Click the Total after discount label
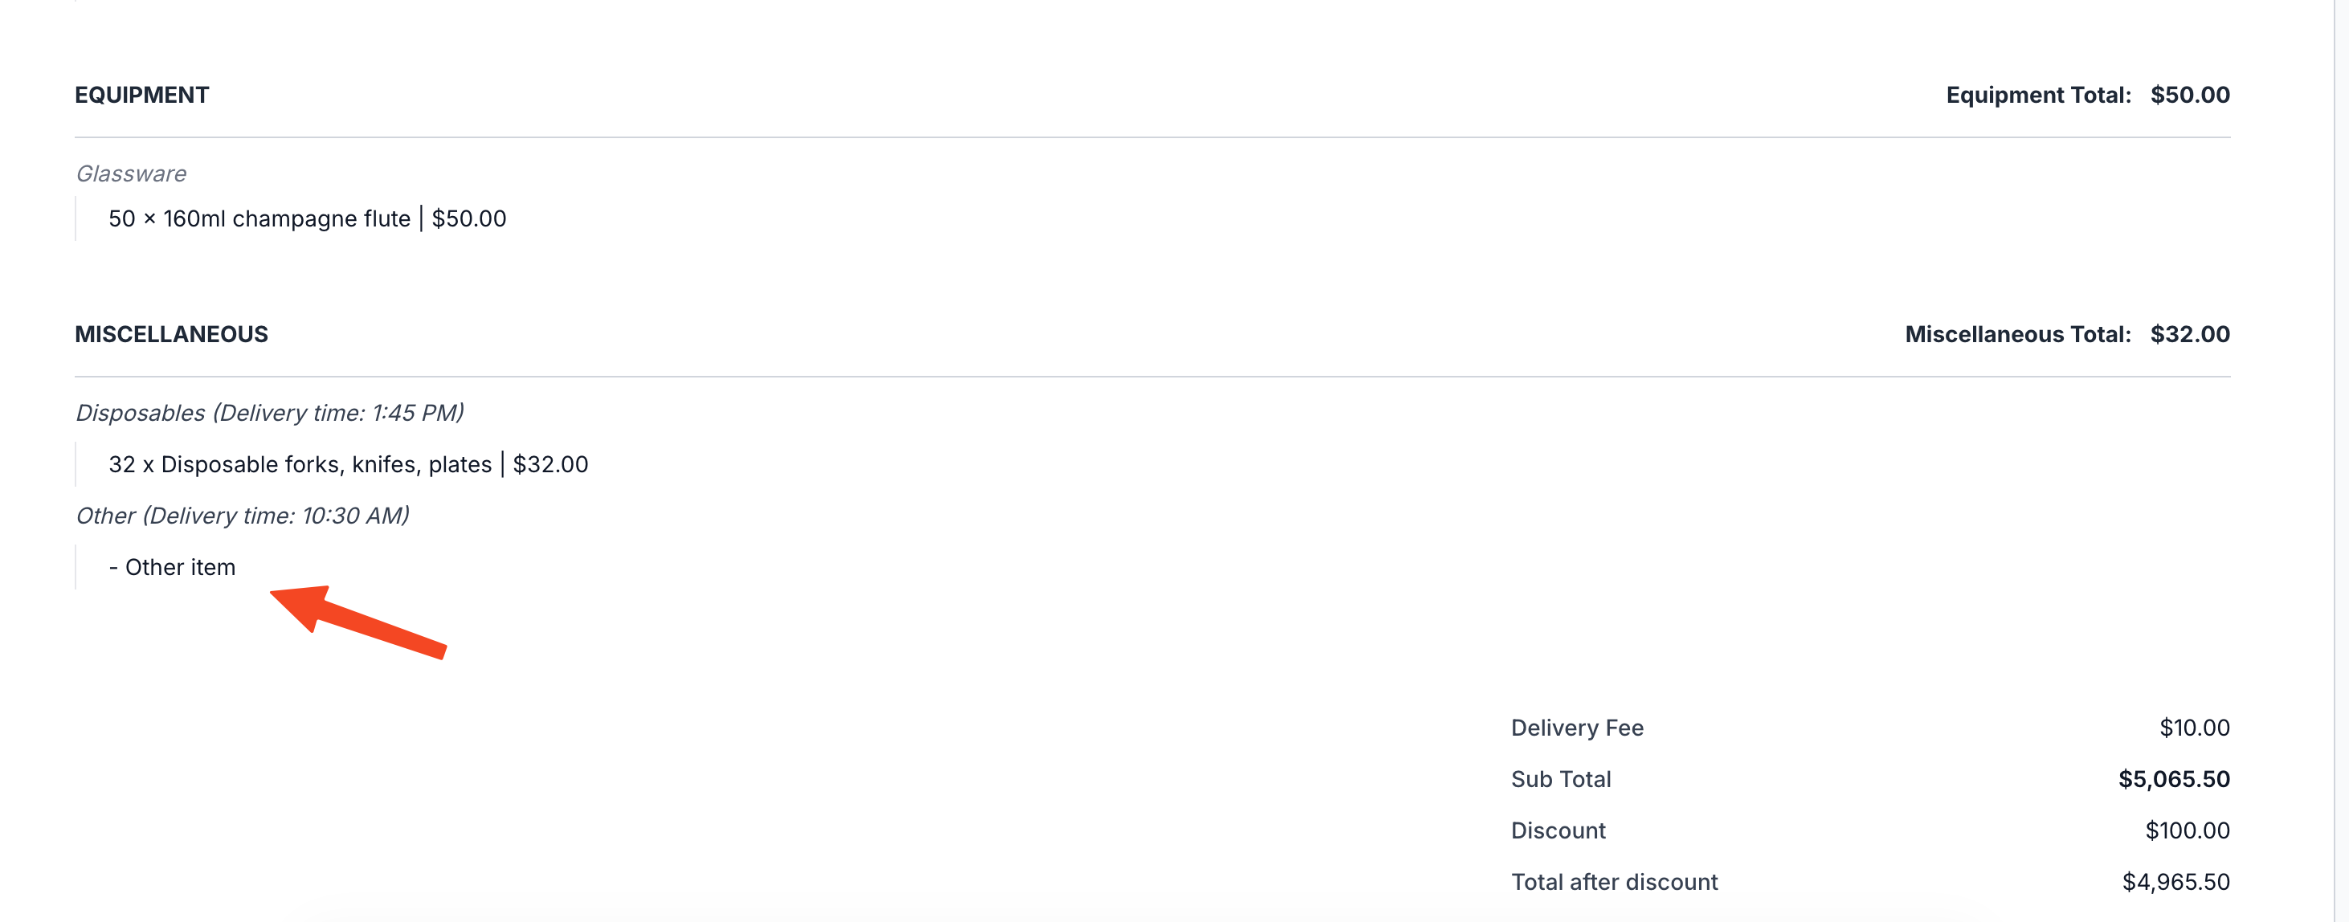 [1614, 882]
